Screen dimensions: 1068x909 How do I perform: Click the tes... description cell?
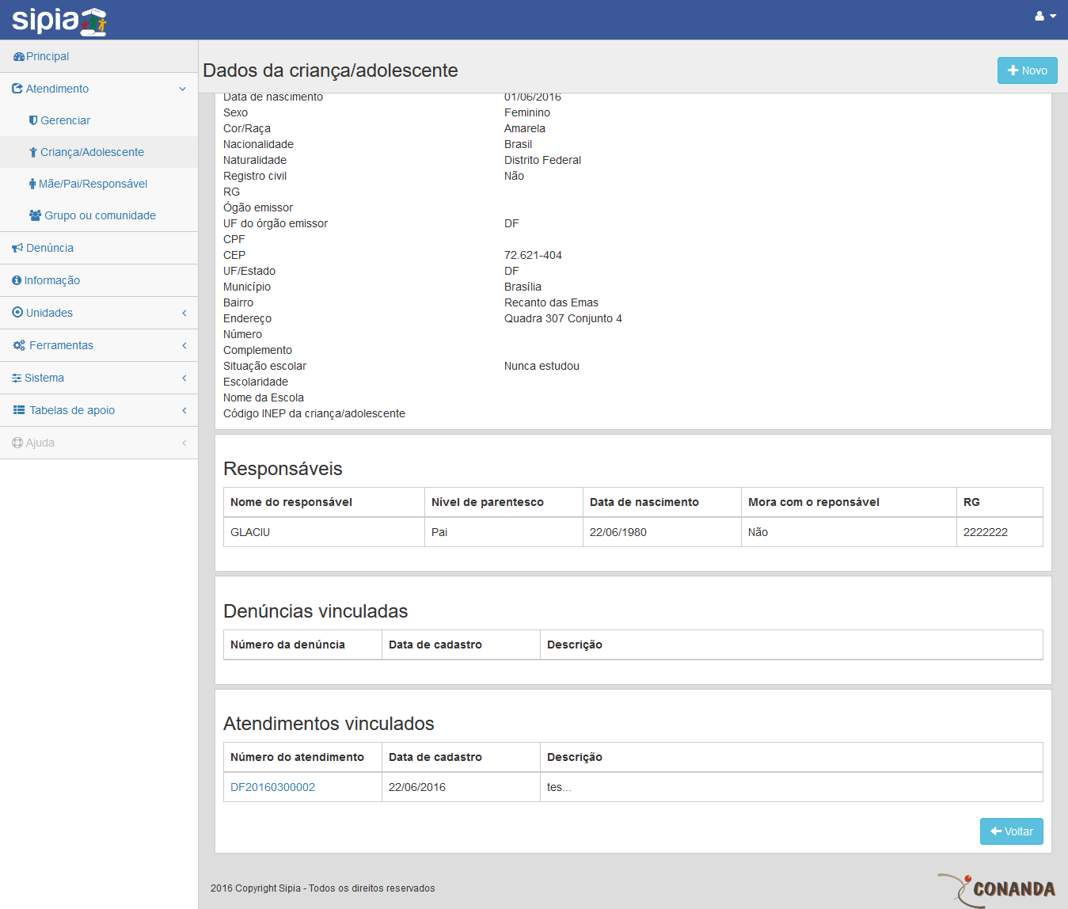(x=792, y=787)
